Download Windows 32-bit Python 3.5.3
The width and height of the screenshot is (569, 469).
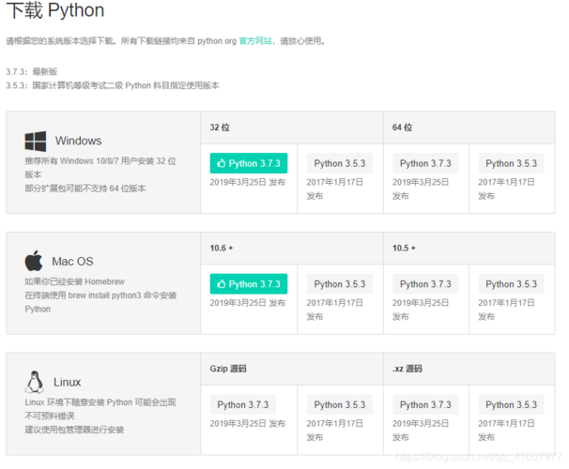coord(340,163)
